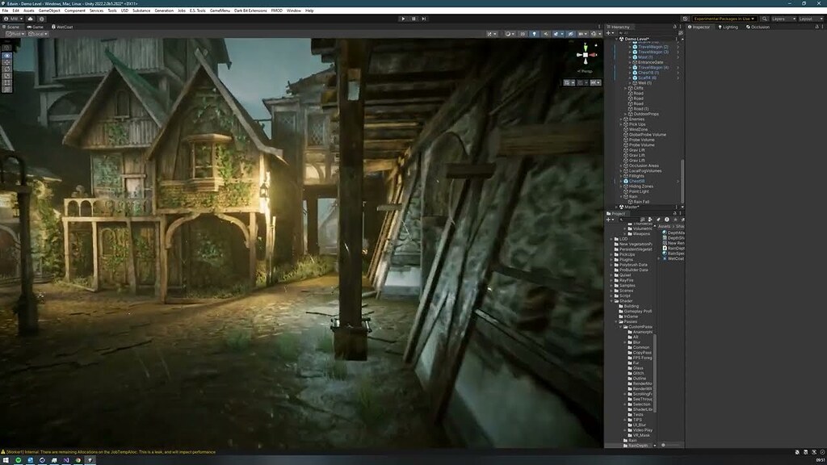Click the asset preview size slider in Project panel
Screen dimensions: 827x465
coord(663,445)
